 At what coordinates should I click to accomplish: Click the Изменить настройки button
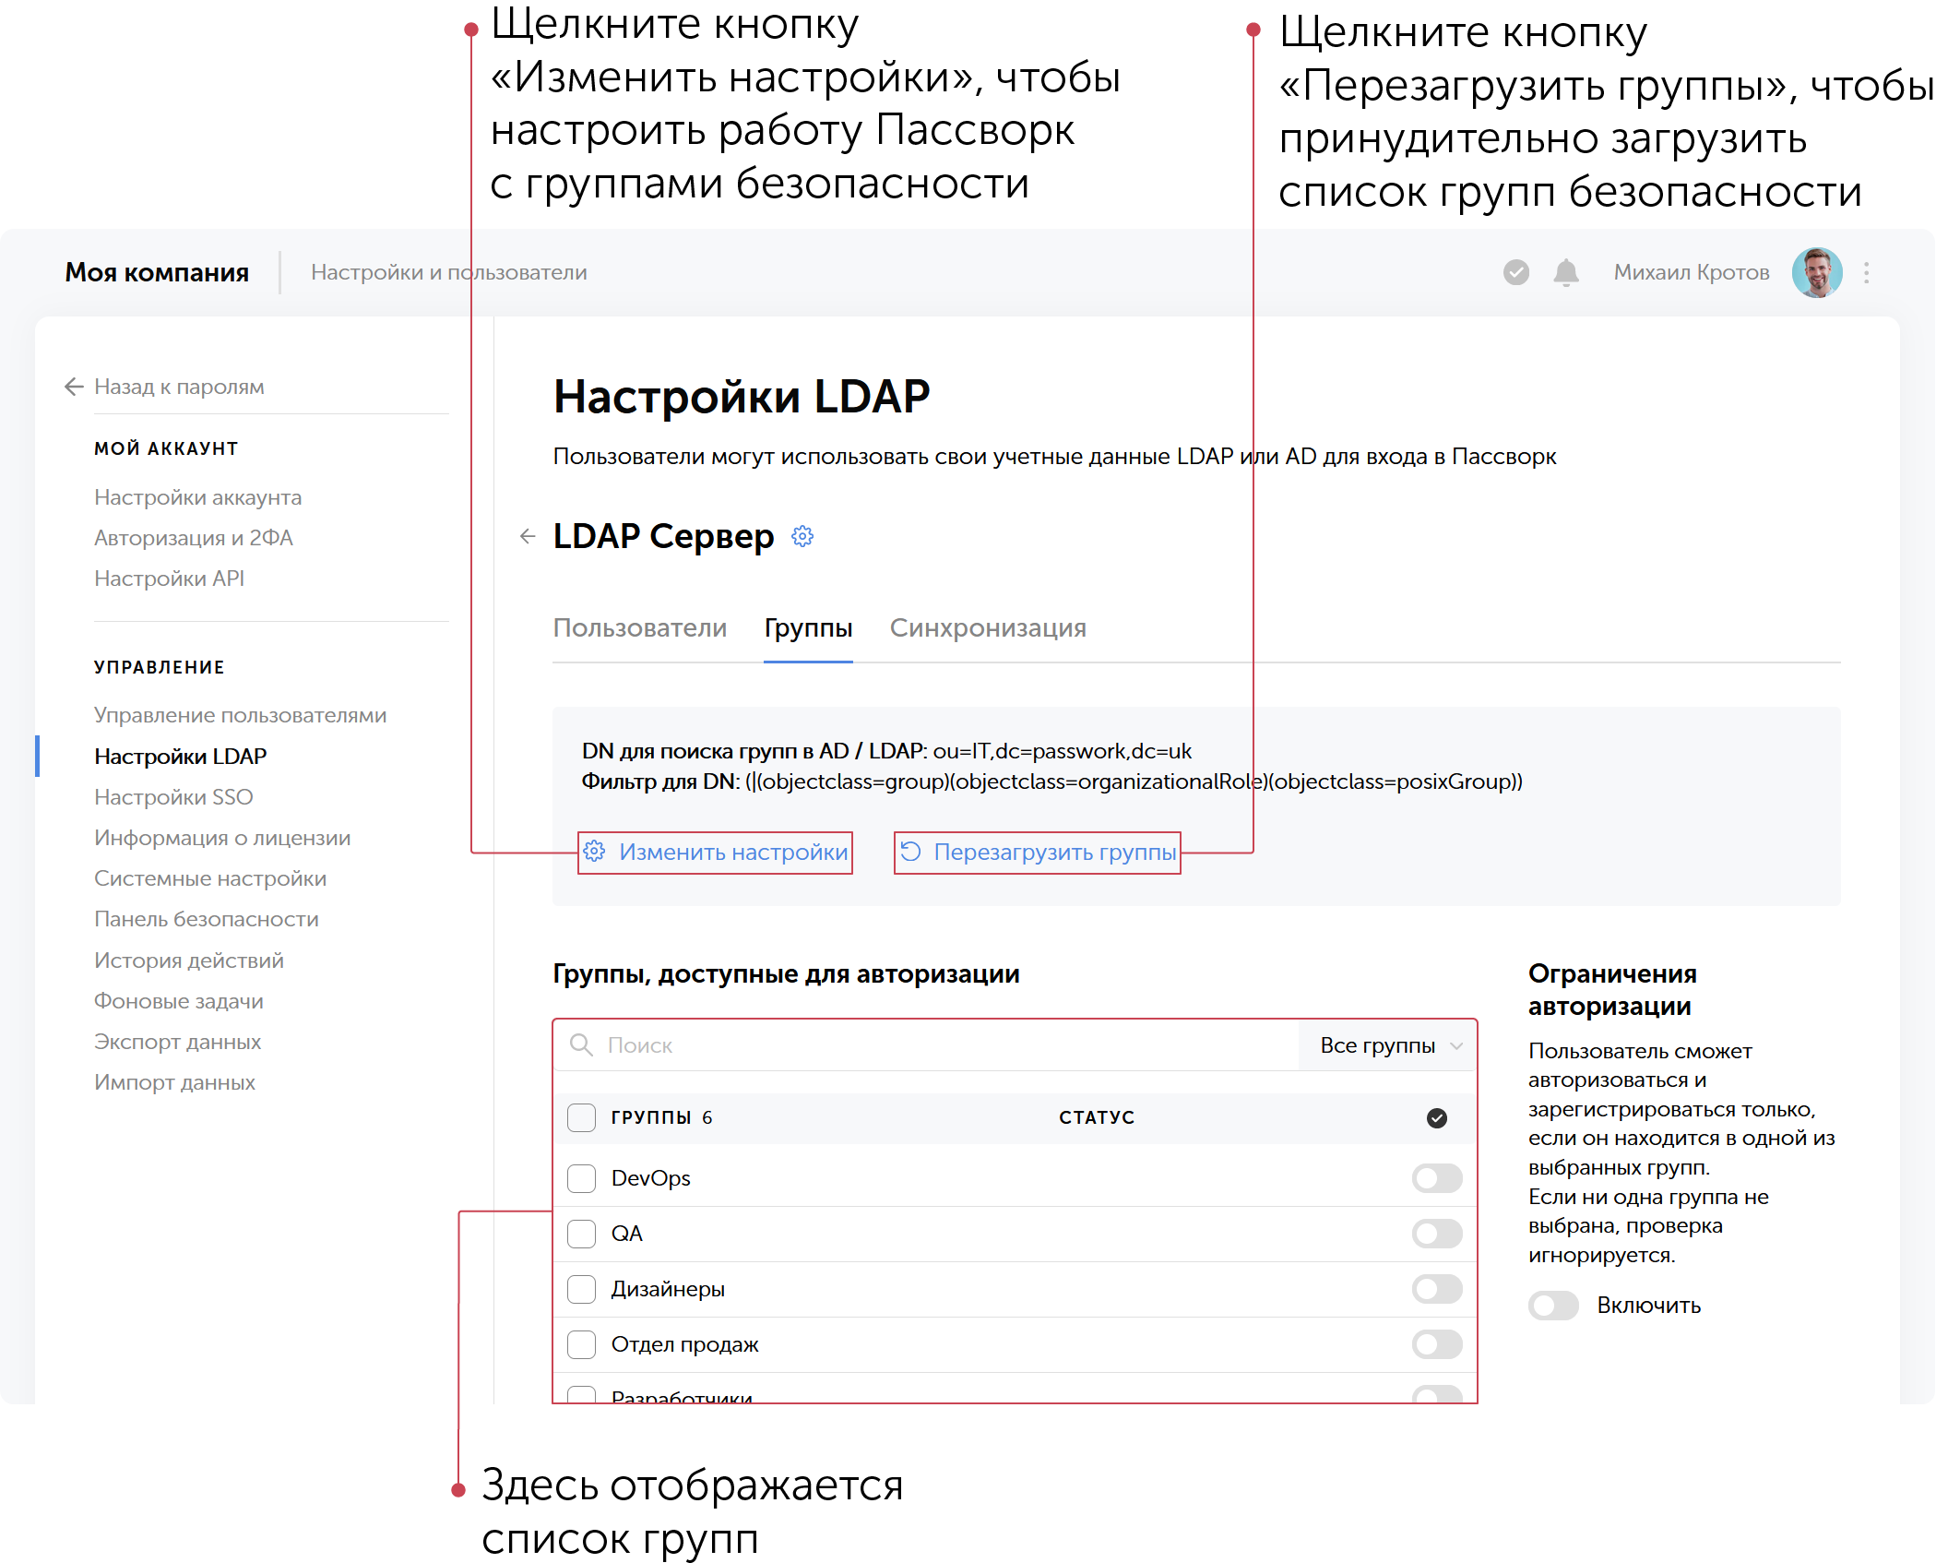716,853
